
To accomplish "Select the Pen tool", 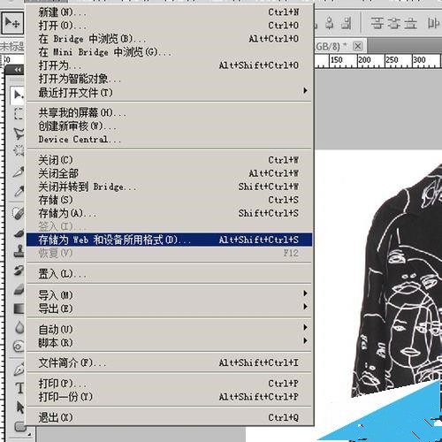I will [19, 370].
